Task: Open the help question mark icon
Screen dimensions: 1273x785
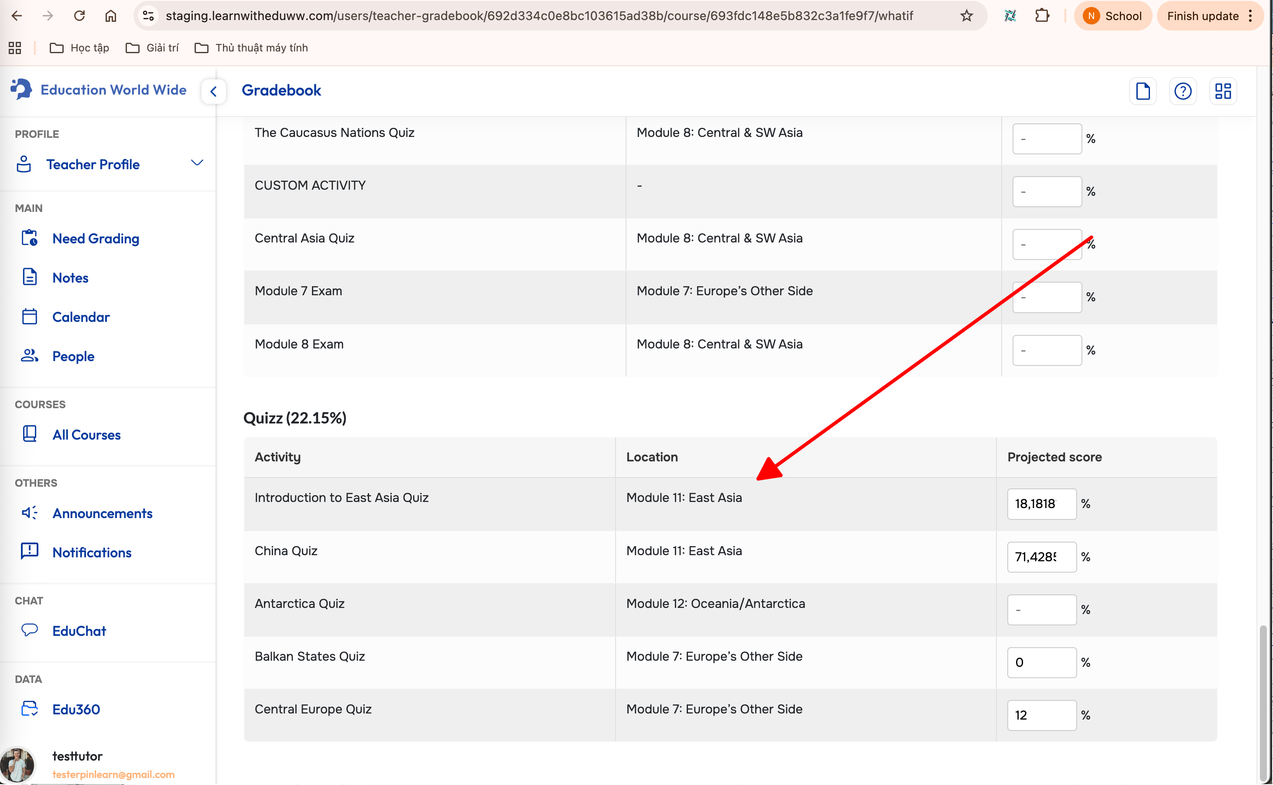Action: point(1183,92)
